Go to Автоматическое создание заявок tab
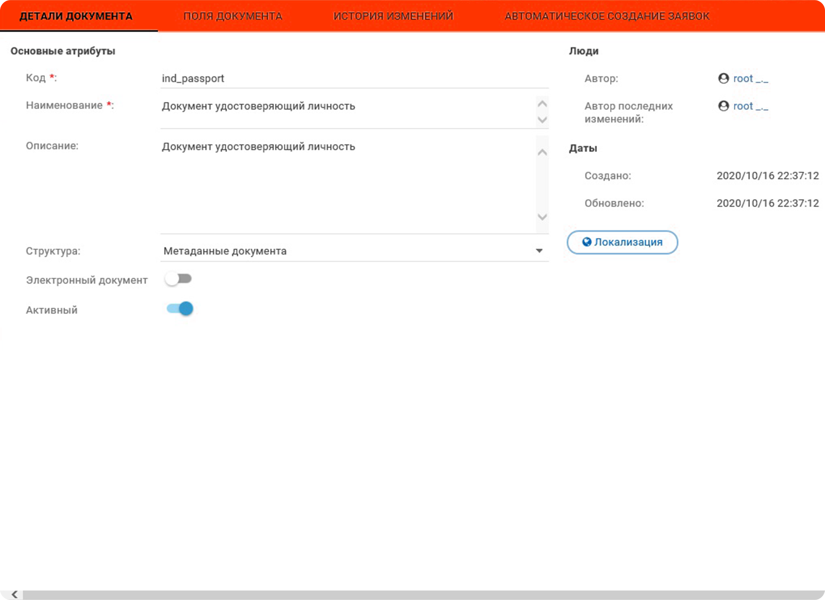This screenshot has height=600, width=825. pos(607,16)
